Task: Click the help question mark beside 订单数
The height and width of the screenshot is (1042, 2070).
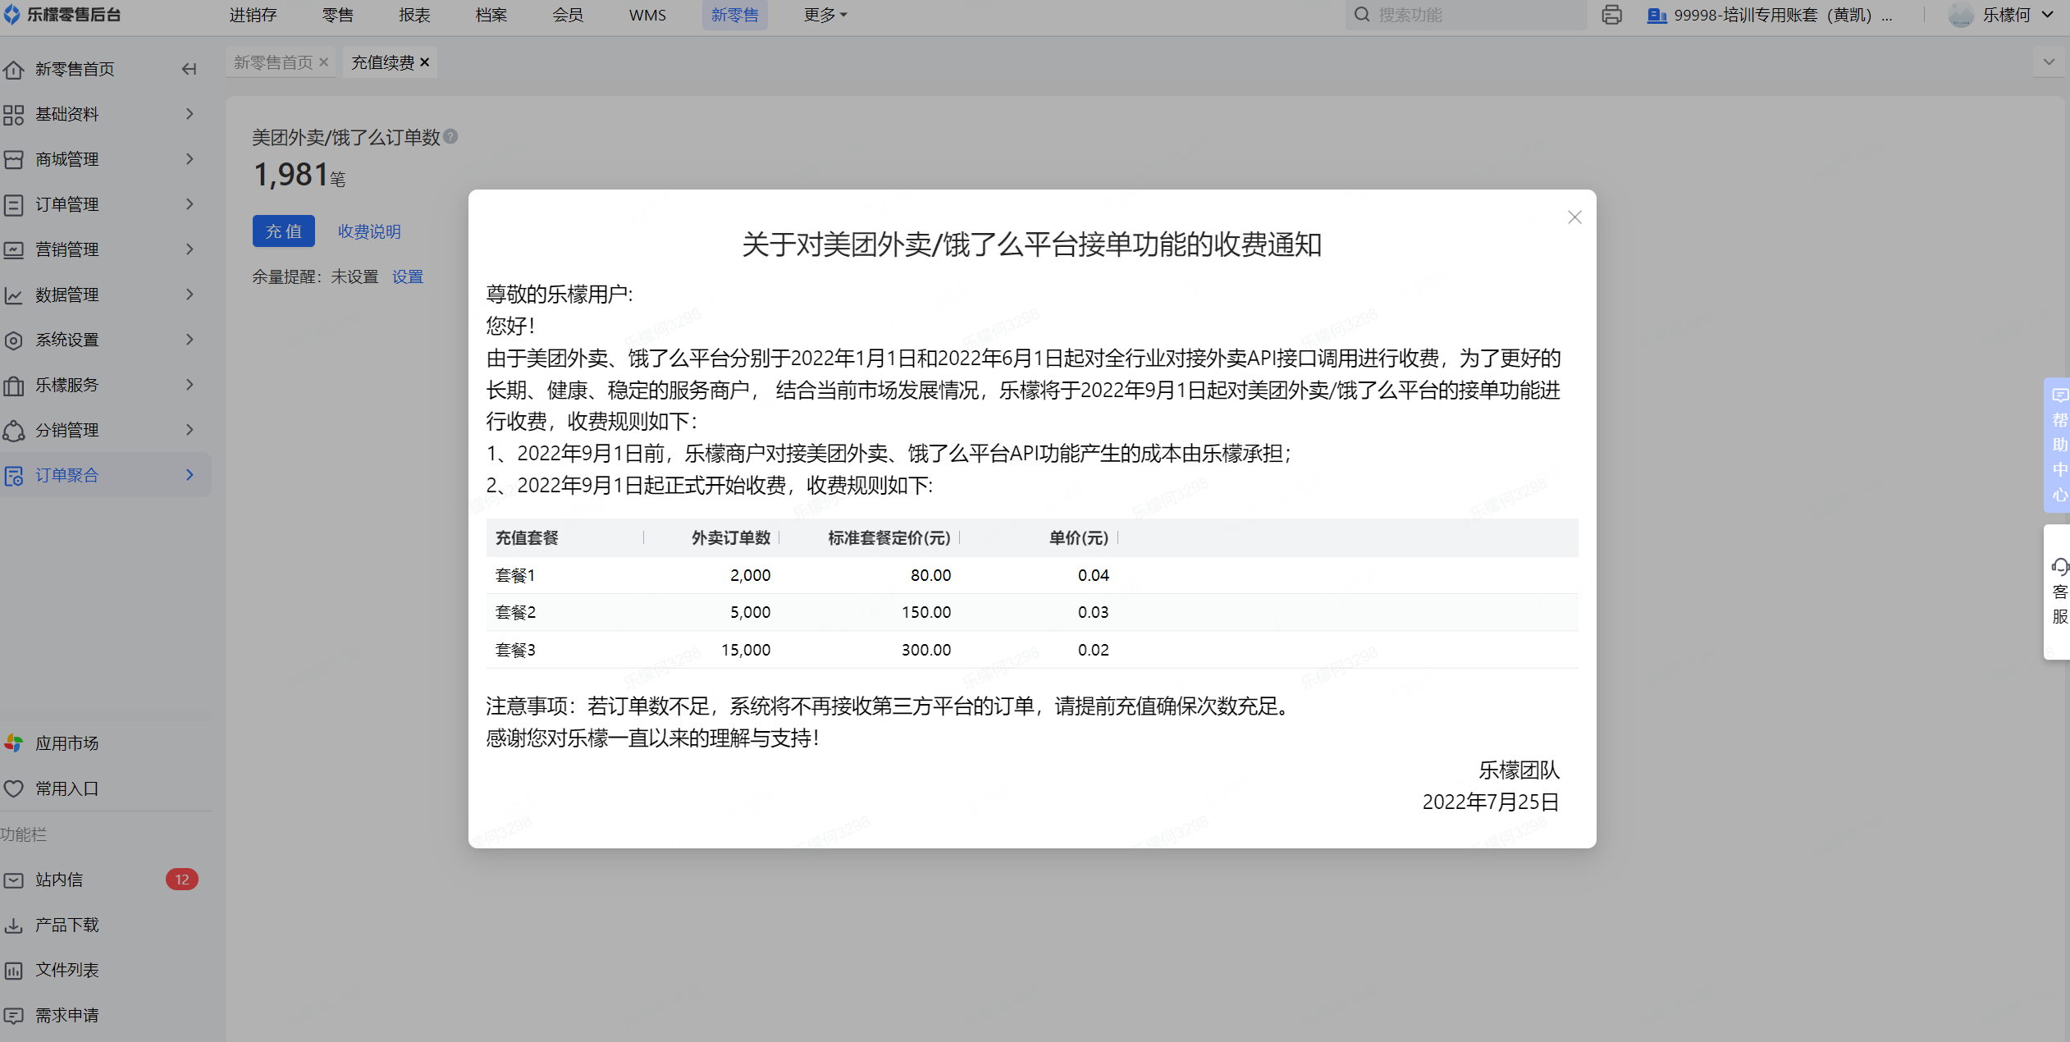Action: 450,137
